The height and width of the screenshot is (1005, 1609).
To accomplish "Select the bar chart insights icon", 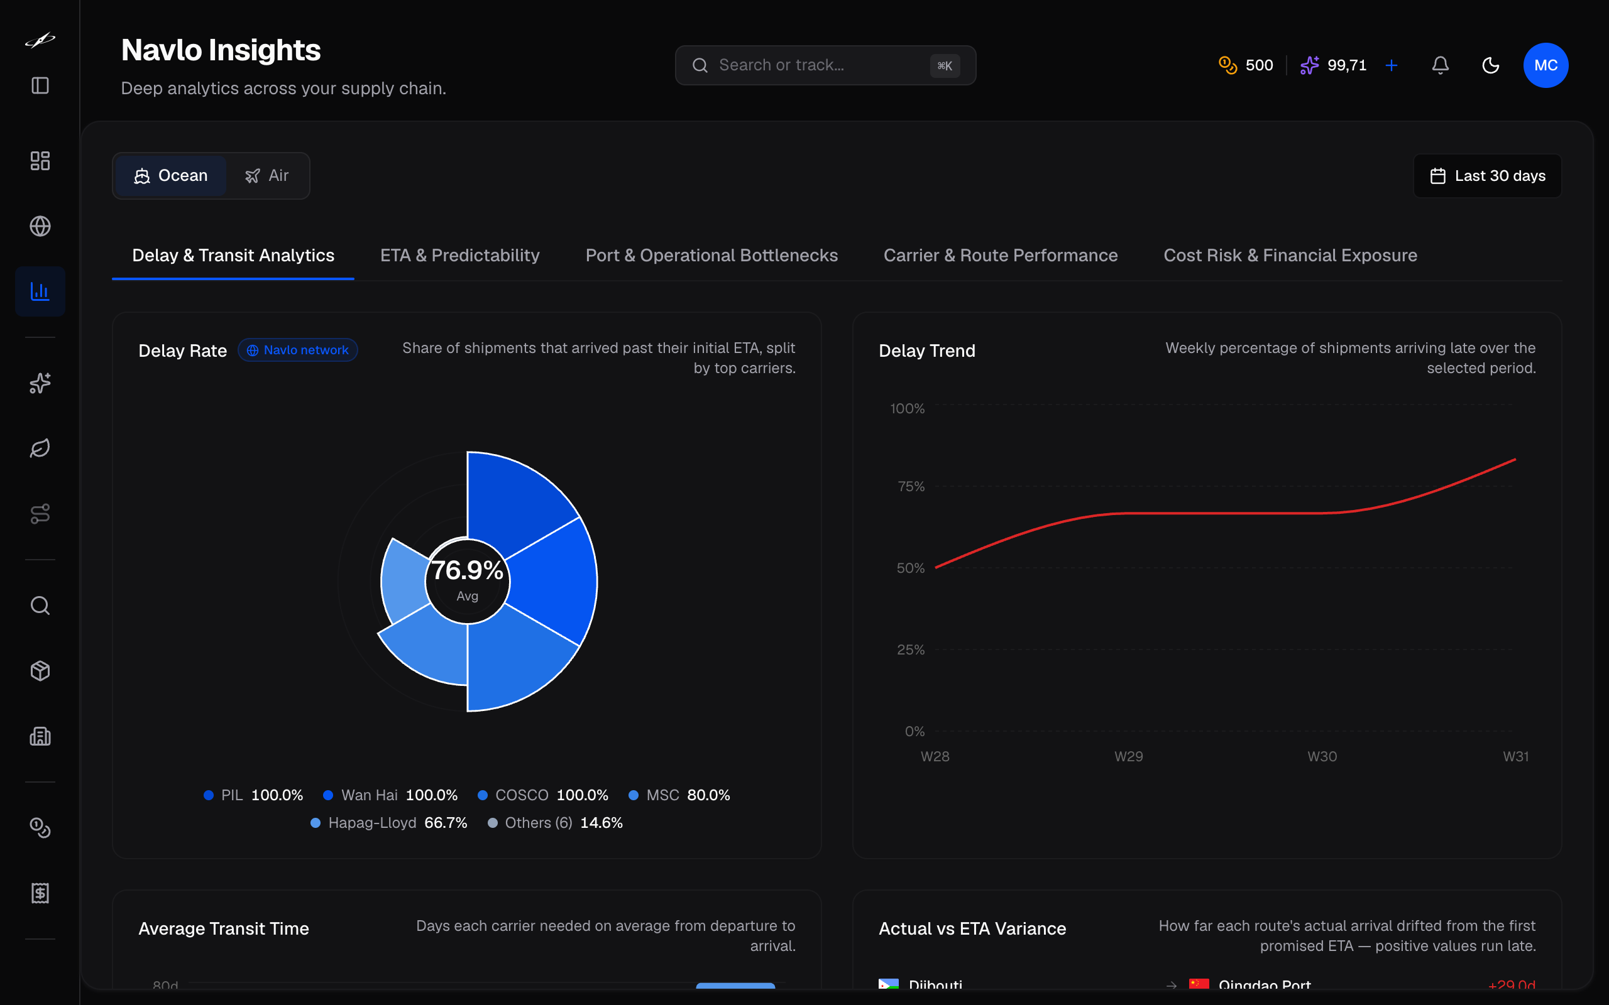I will pos(40,291).
